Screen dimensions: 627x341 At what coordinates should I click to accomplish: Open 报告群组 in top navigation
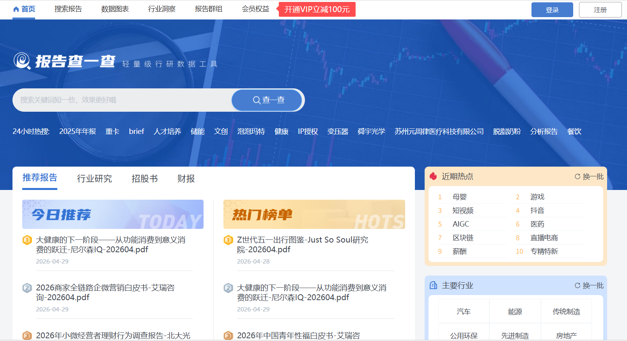tap(209, 9)
